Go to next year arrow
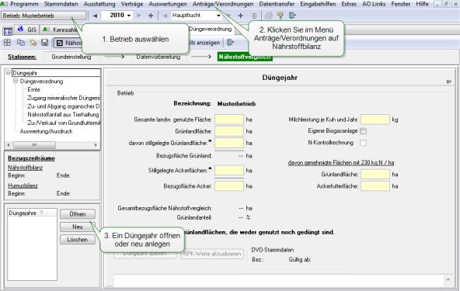The height and width of the screenshot is (291, 460). (x=139, y=16)
